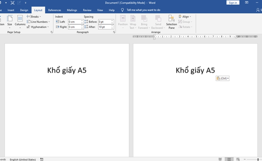Open the Size page setup option

9,20
